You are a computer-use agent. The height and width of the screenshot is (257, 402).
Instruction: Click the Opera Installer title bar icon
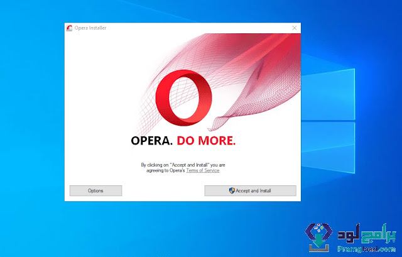69,28
